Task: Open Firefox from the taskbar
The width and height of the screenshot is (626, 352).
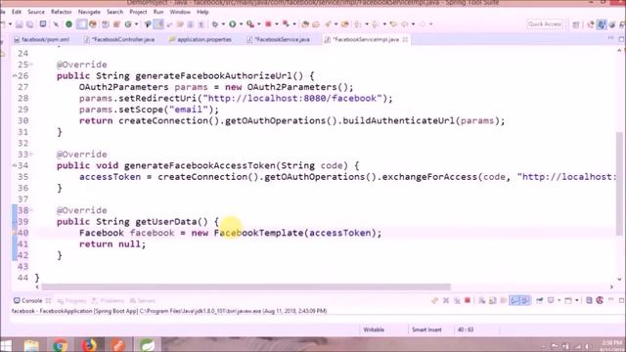Action: [x=89, y=345]
